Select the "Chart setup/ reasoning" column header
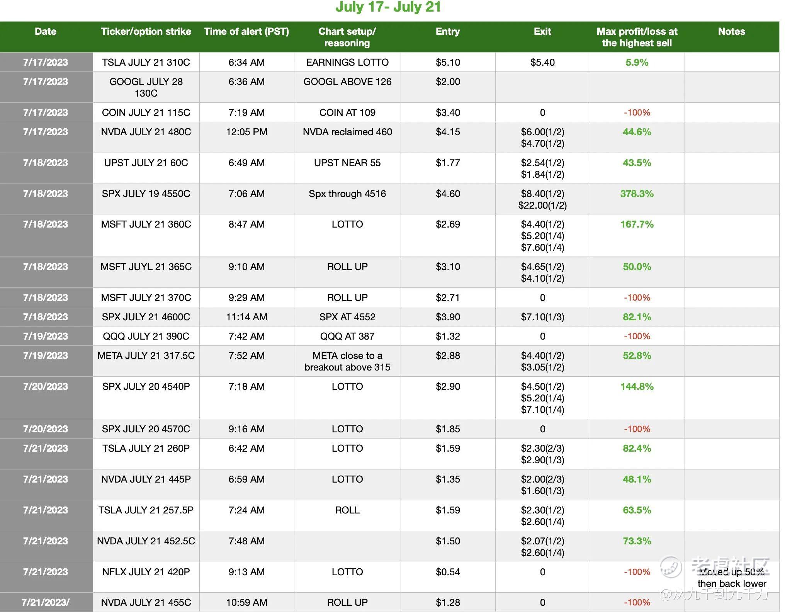Viewport: 785px width, 612px height. (x=347, y=37)
